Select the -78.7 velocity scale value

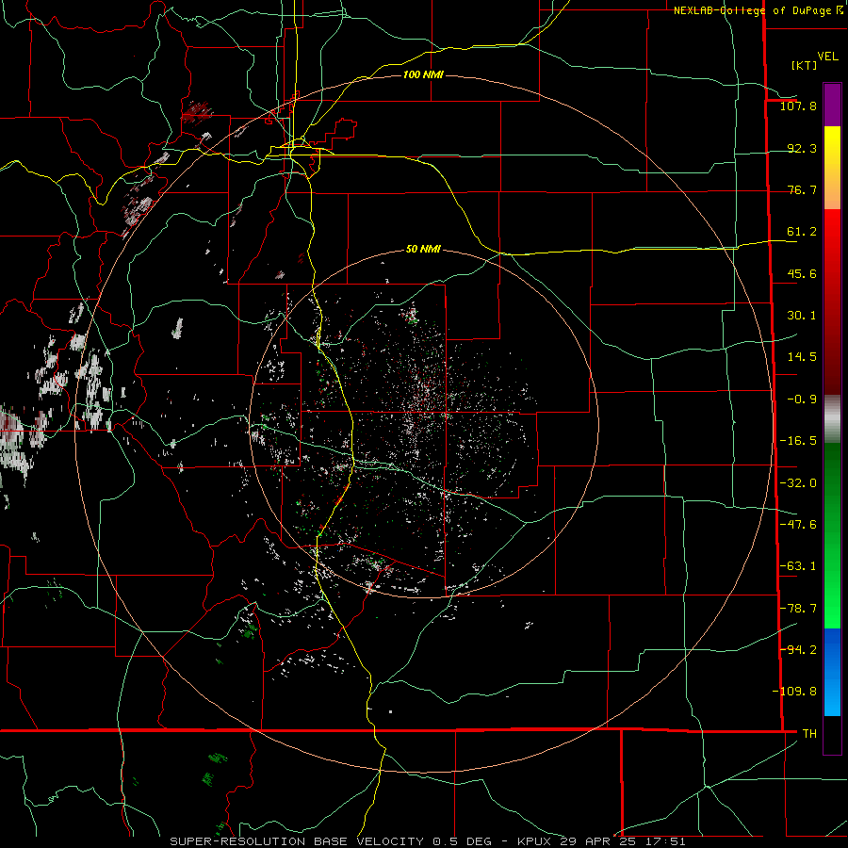point(798,609)
